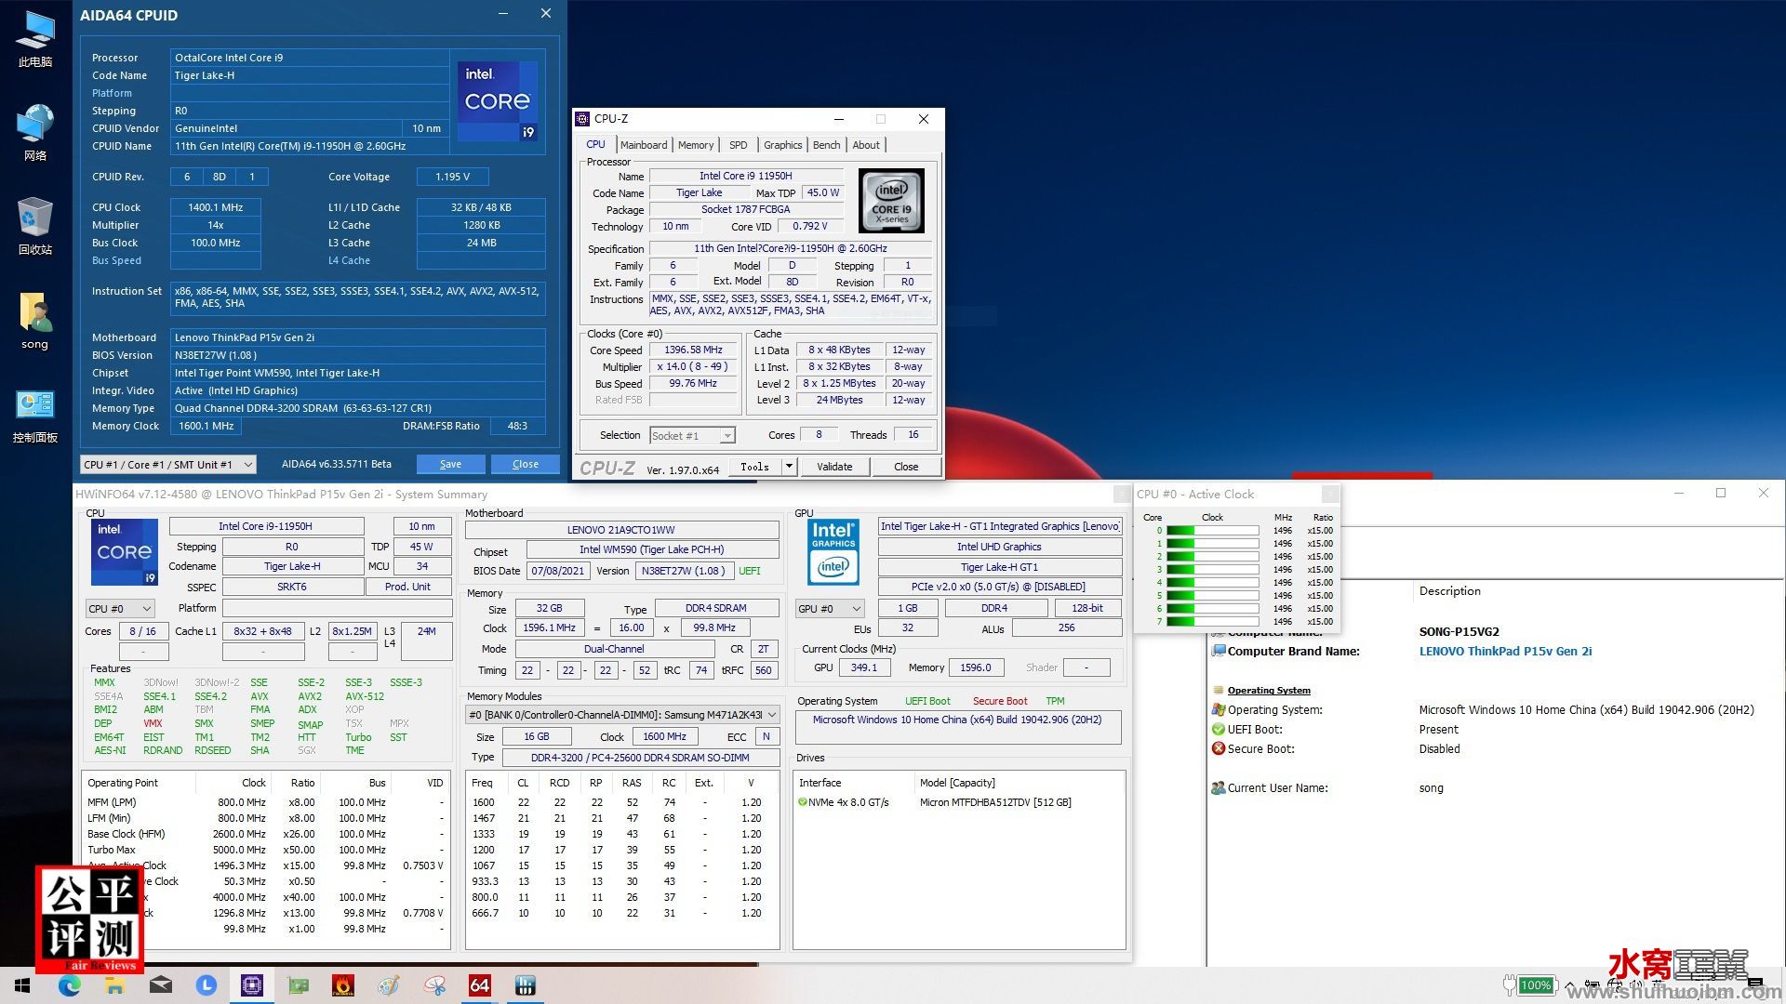
Task: Open the 回收站 recycle bin icon
Action: [x=35, y=226]
